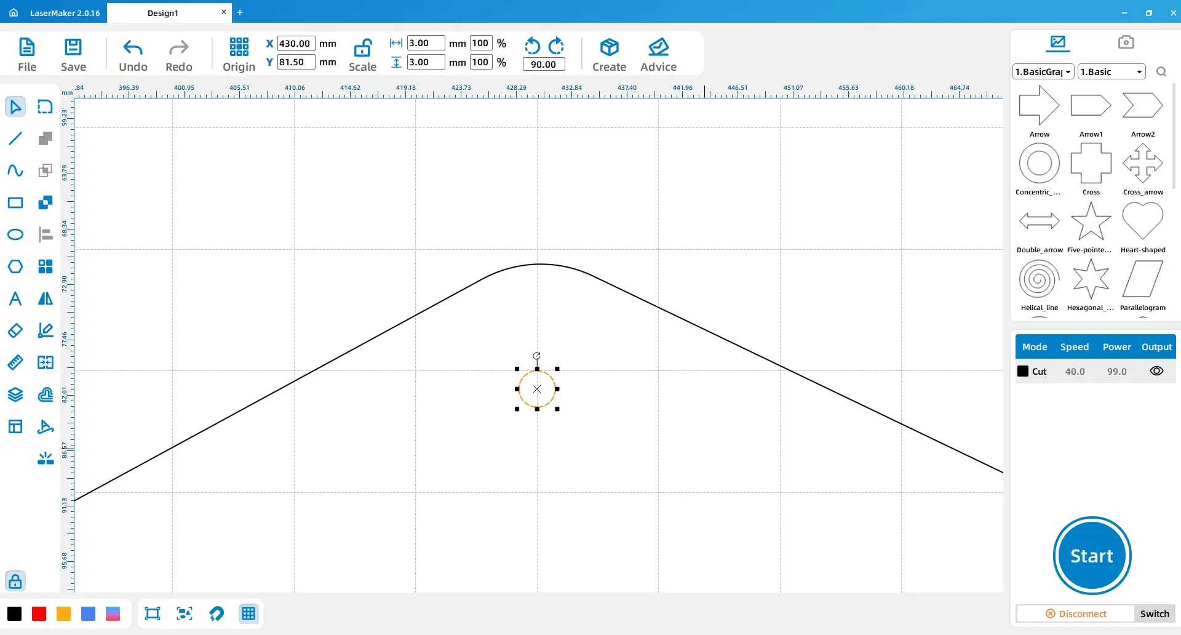The height and width of the screenshot is (635, 1181).
Task: Click the zoom-to-selection icon
Action: pos(185,613)
